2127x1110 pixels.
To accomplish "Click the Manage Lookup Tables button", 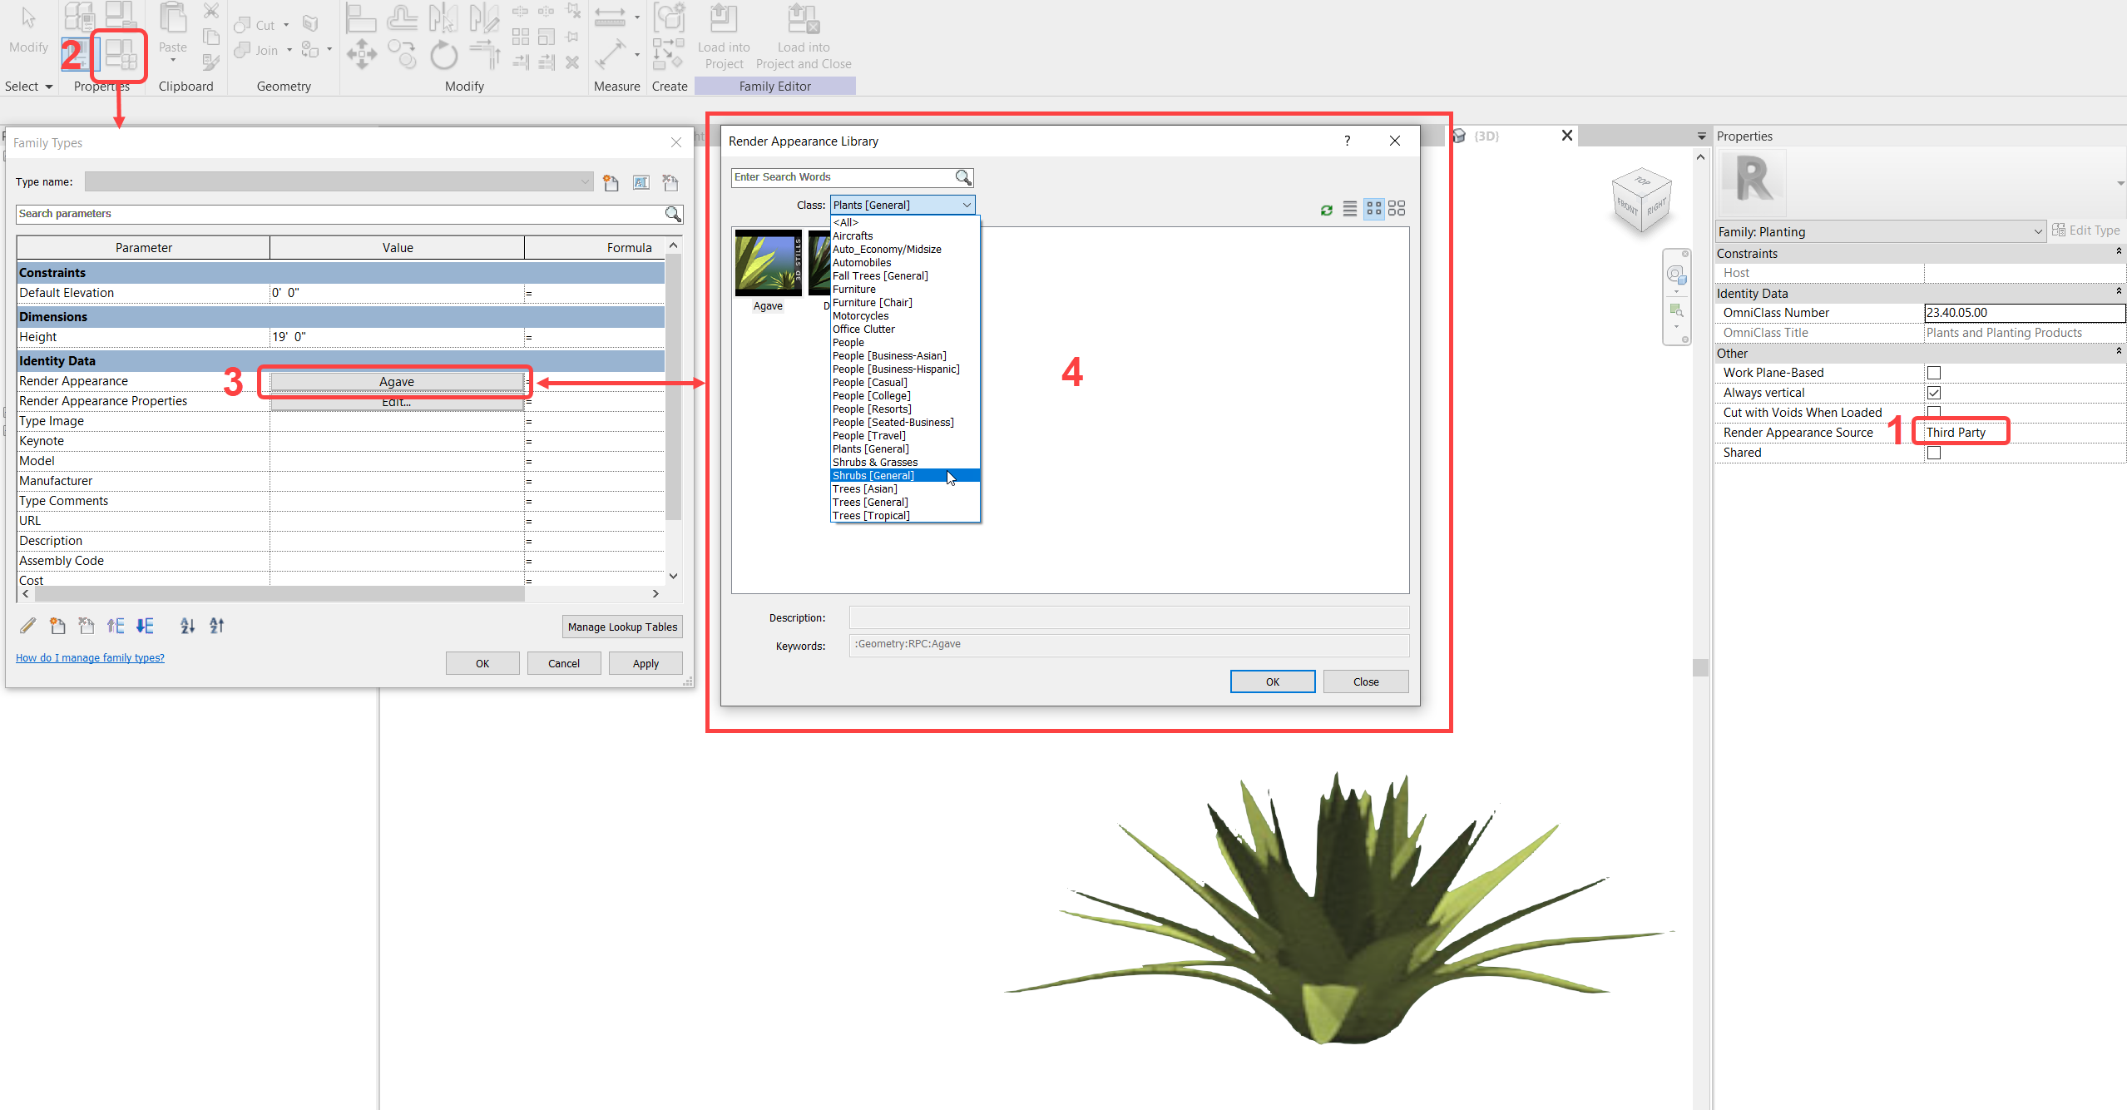I will [621, 626].
